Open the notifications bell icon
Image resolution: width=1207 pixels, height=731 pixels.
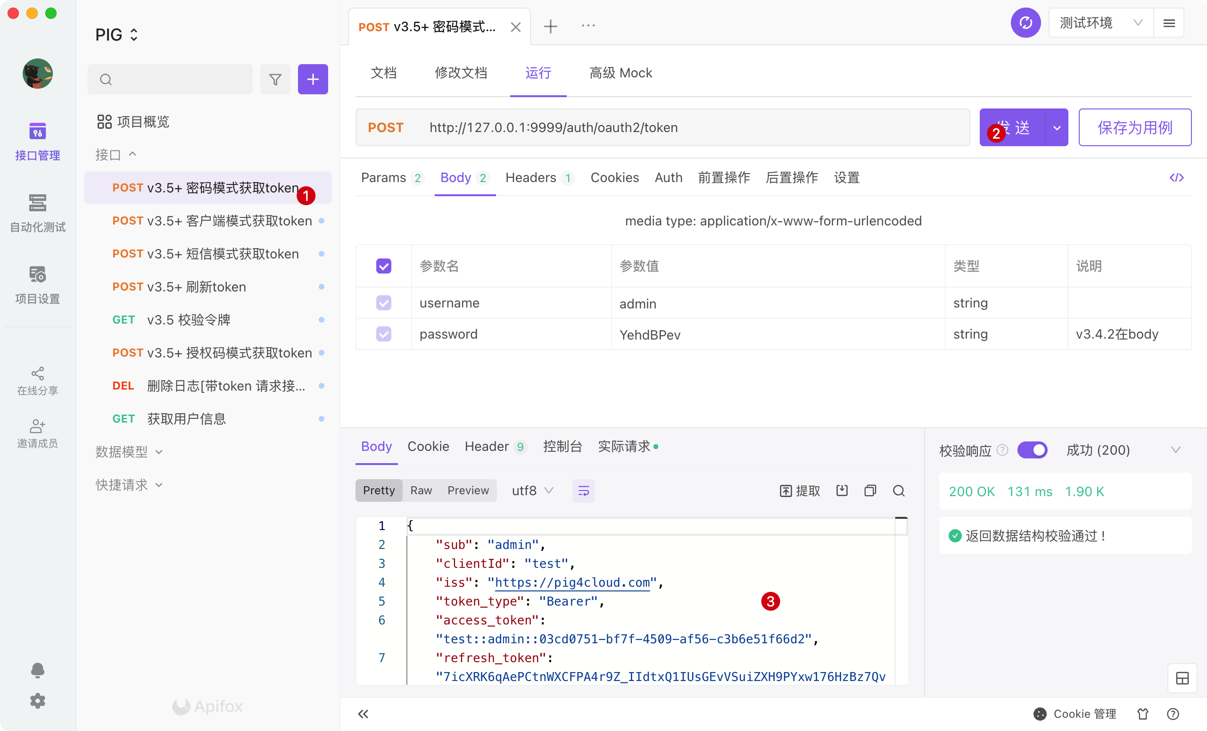[37, 670]
